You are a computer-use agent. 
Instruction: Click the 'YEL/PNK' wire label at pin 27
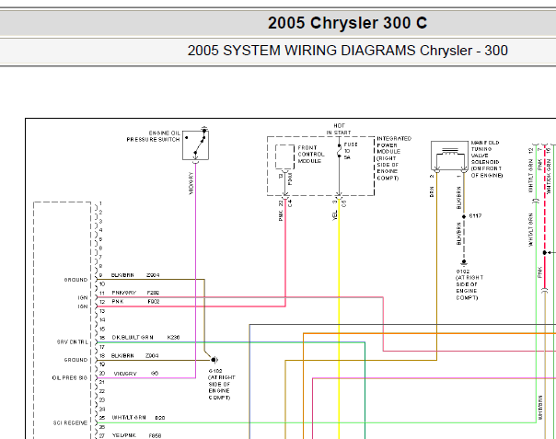(x=123, y=435)
